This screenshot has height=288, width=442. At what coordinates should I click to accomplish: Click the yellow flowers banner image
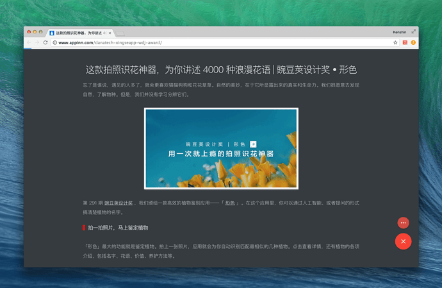click(221, 148)
